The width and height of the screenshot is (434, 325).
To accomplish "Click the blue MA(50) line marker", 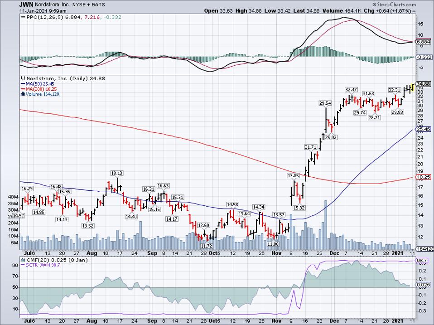I will pos(23,84).
